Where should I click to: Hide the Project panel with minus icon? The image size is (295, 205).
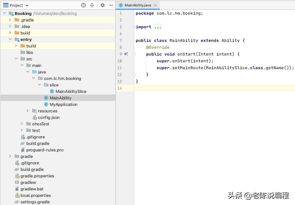click(x=111, y=5)
